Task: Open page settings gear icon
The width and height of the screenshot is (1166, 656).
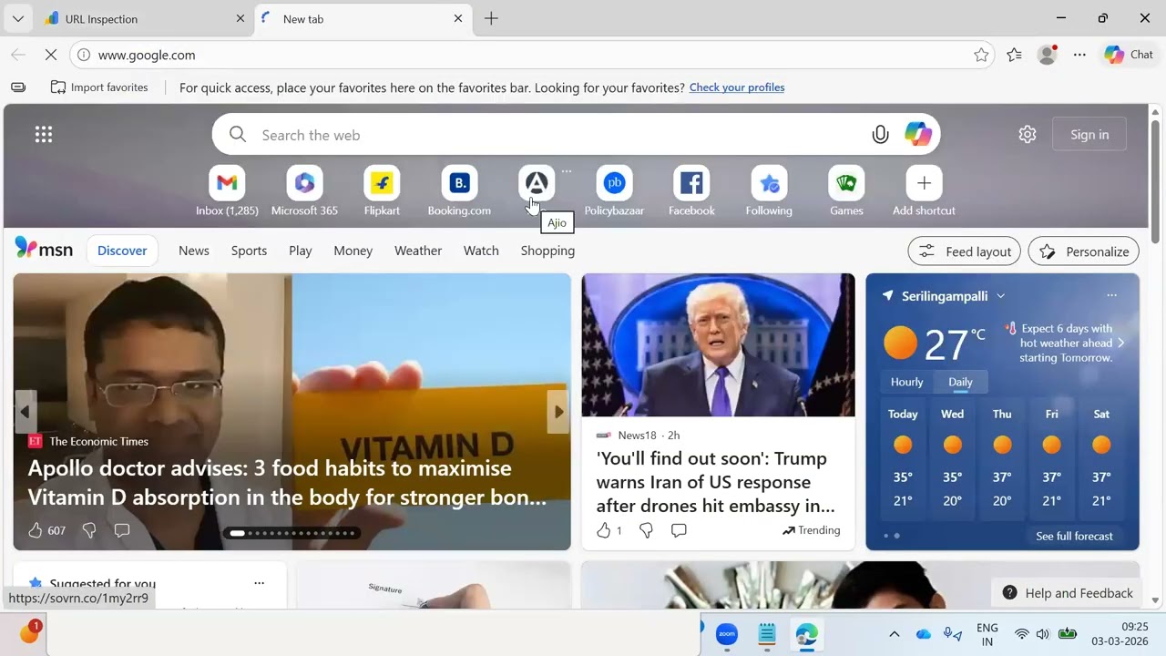Action: 1028,135
